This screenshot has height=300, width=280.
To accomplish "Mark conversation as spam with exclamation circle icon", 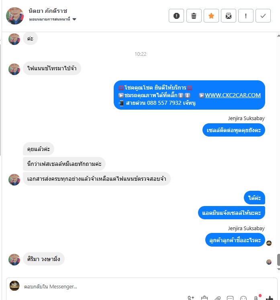I will 176,16.
